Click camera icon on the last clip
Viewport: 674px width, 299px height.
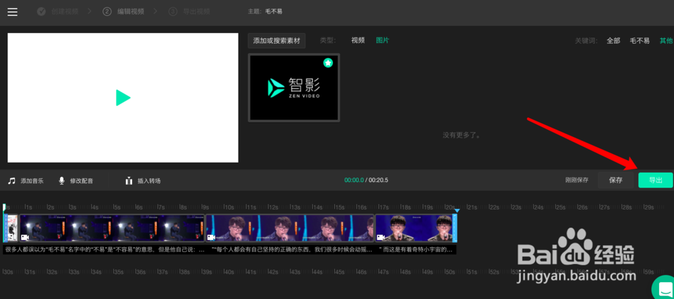tap(380, 237)
